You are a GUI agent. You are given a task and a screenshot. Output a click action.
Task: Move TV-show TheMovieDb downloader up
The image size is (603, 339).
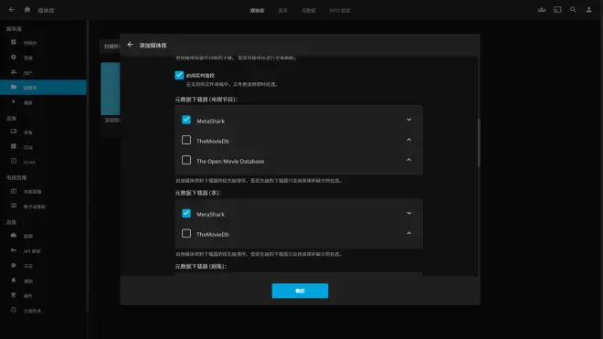[x=408, y=140]
